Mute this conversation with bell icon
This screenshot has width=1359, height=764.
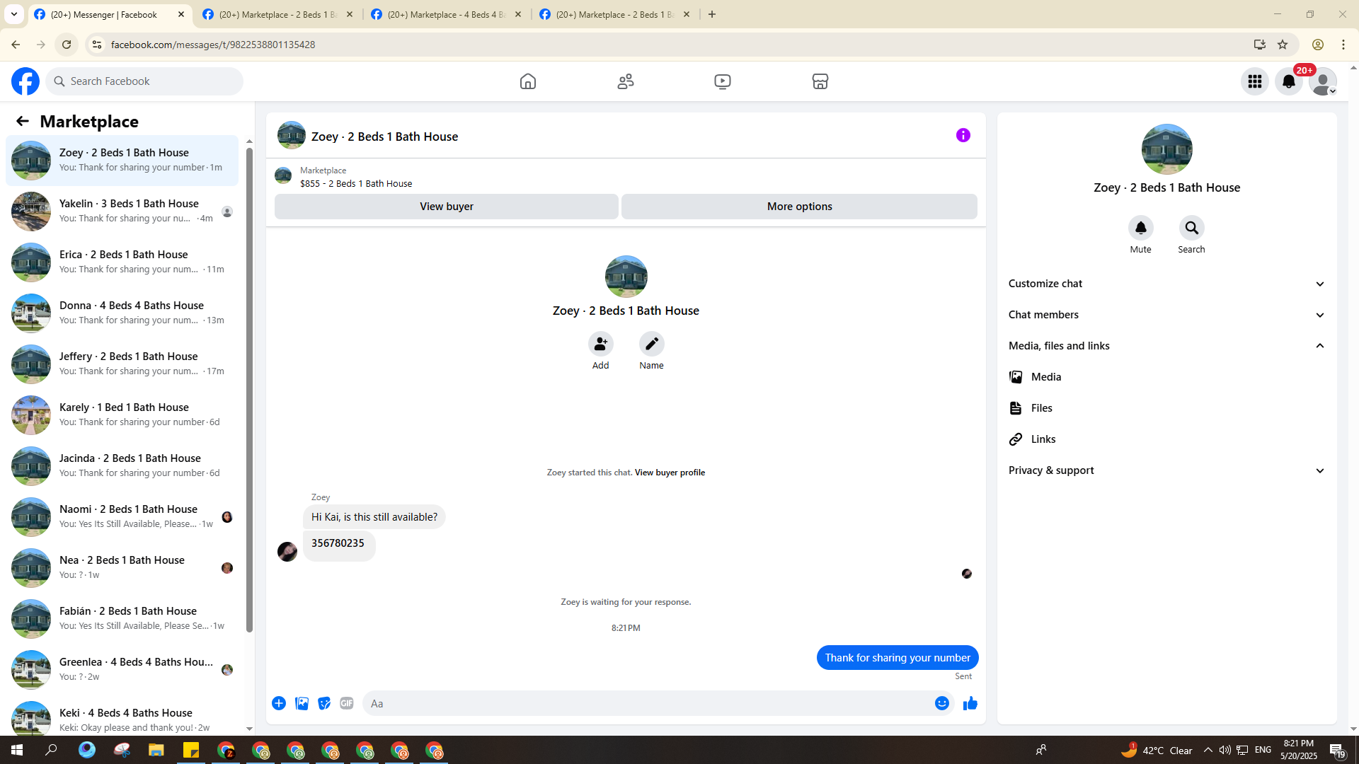(1140, 228)
